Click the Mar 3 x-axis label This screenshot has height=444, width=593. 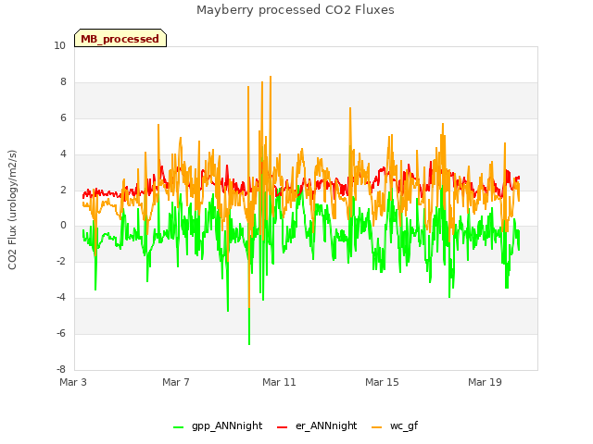point(73,382)
